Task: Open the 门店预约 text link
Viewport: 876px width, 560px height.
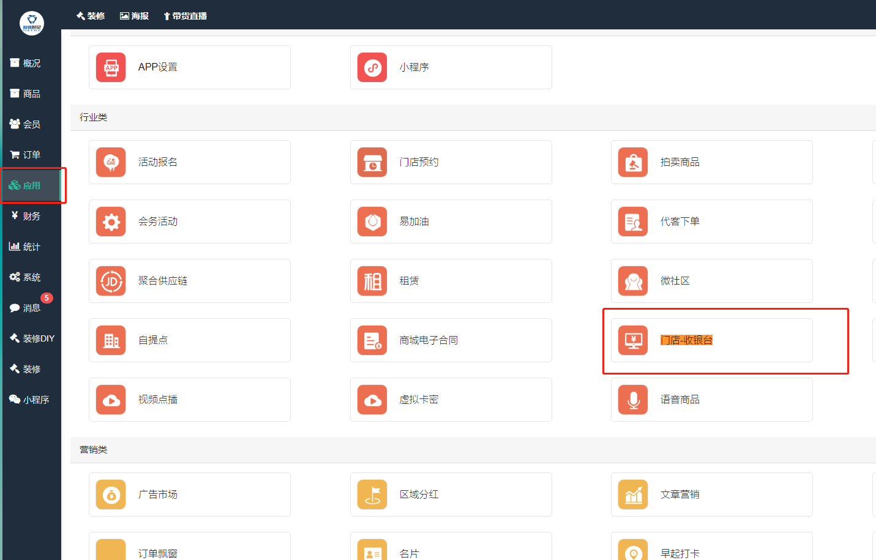Action: coord(419,162)
